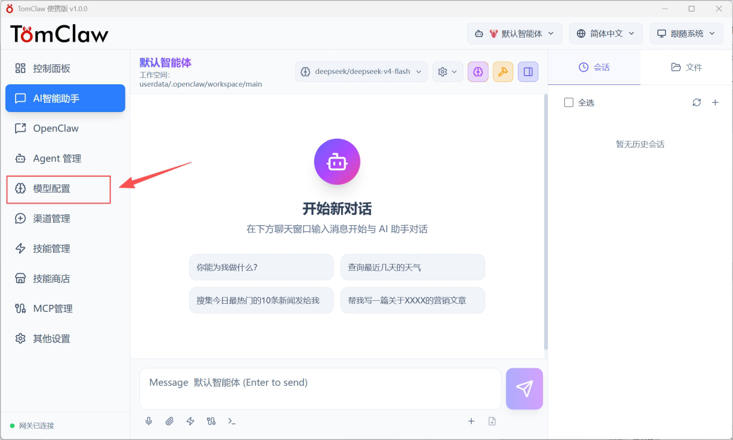Open 渠道管理 channel management
Screen dimensions: 733x440
click(x=65, y=218)
